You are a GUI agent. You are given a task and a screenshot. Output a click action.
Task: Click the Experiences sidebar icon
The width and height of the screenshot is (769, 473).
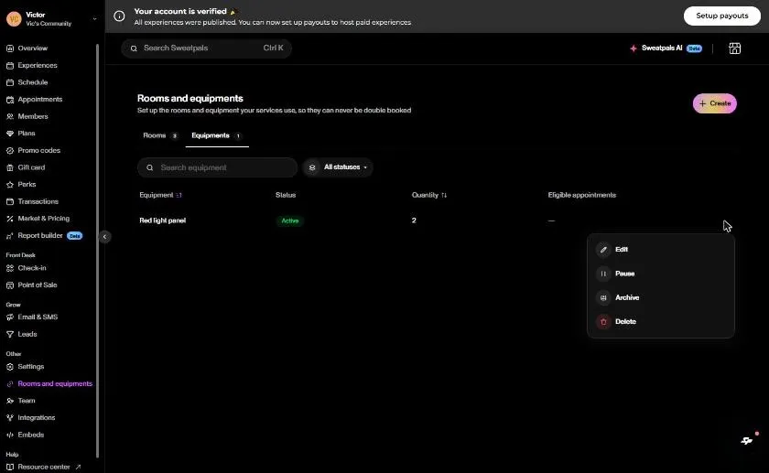[10, 65]
